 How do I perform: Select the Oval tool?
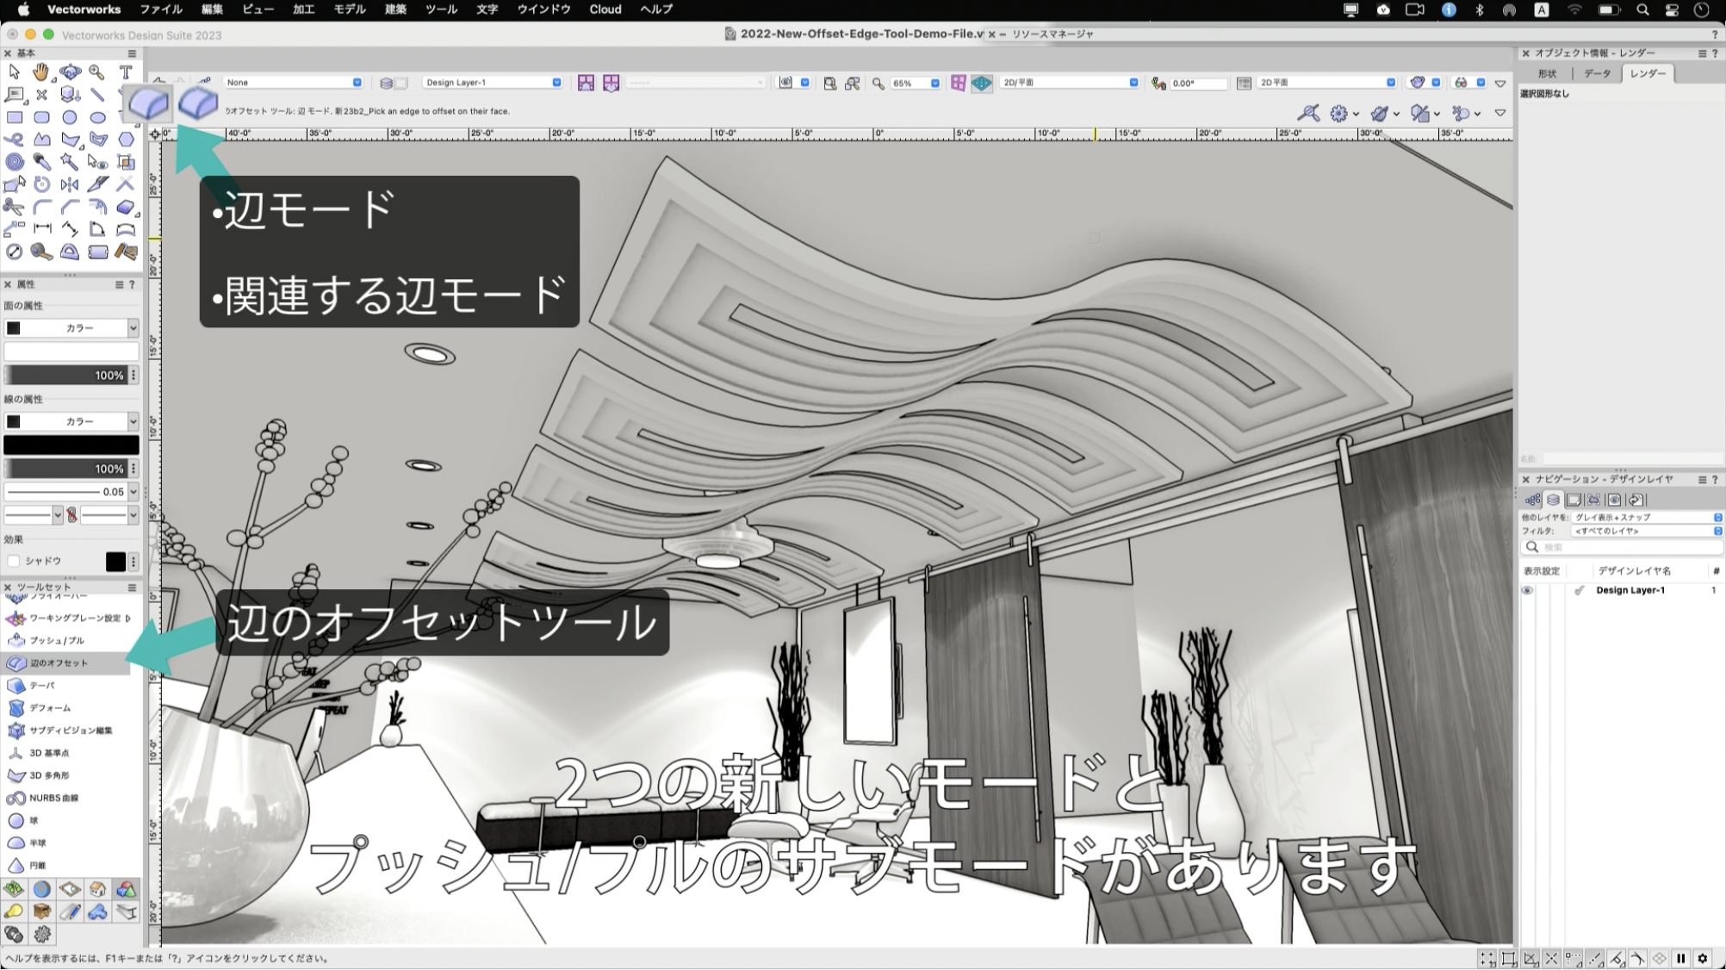pos(97,117)
